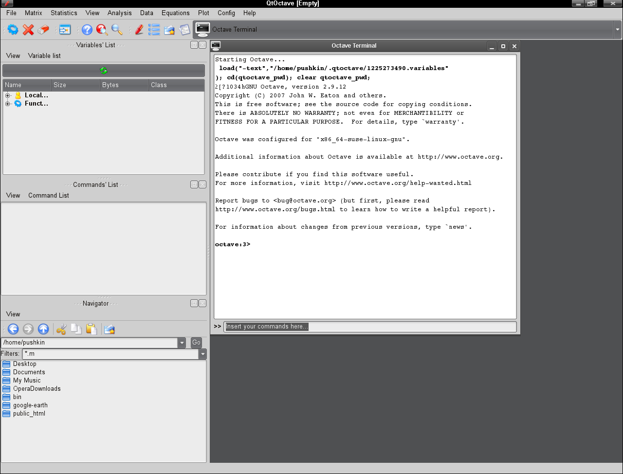Open the dropdown arrow at toolbar's right end
This screenshot has height=474, width=623.
pos(618,30)
